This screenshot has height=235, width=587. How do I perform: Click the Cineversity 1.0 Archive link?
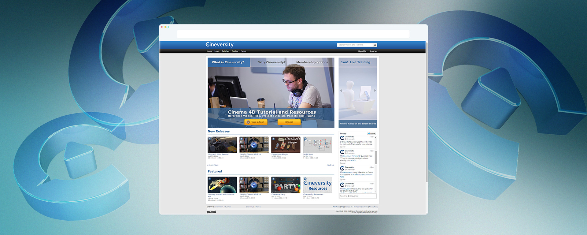(253, 207)
